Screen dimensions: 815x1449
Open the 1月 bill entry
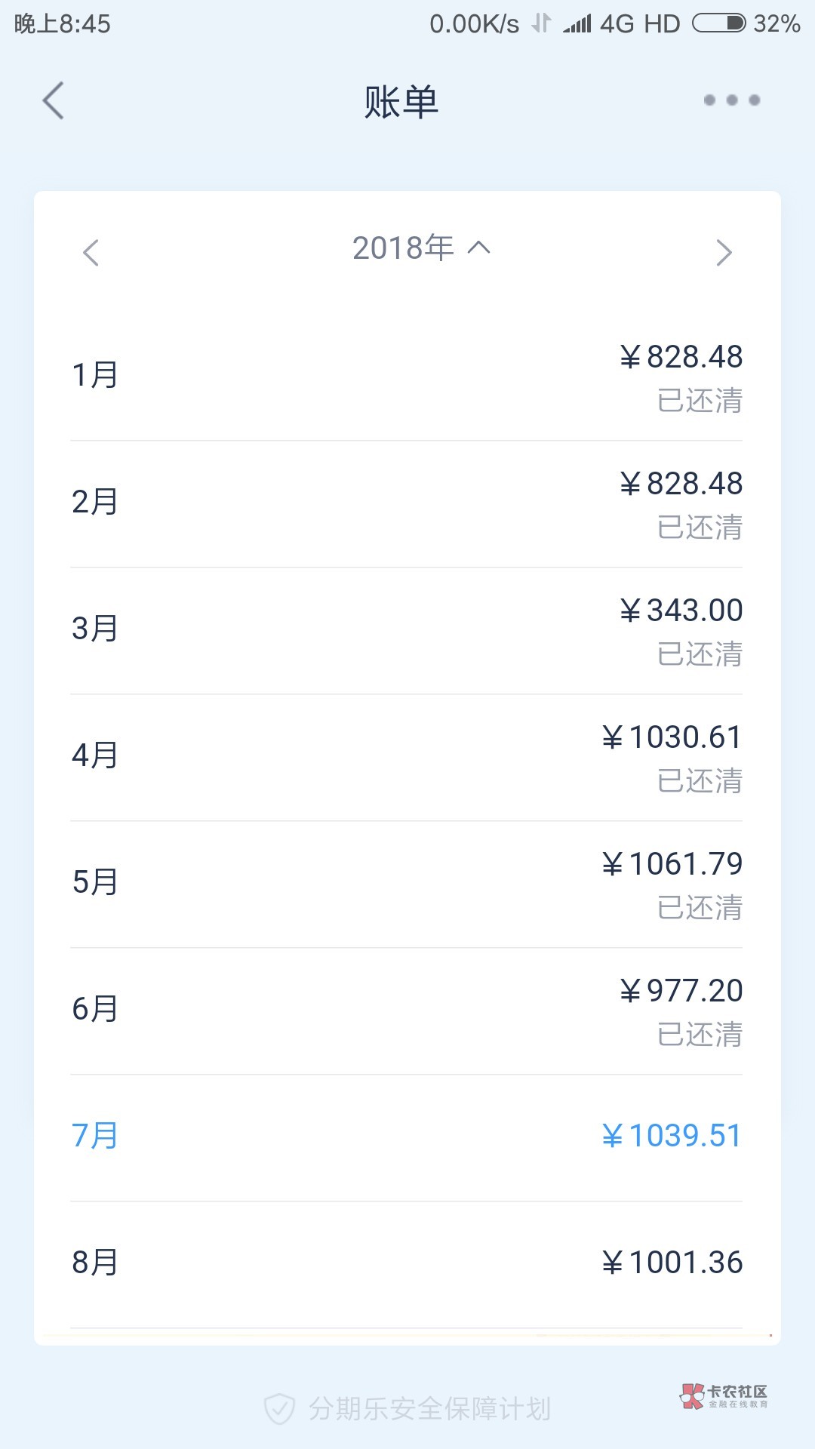pyautogui.click(x=407, y=376)
